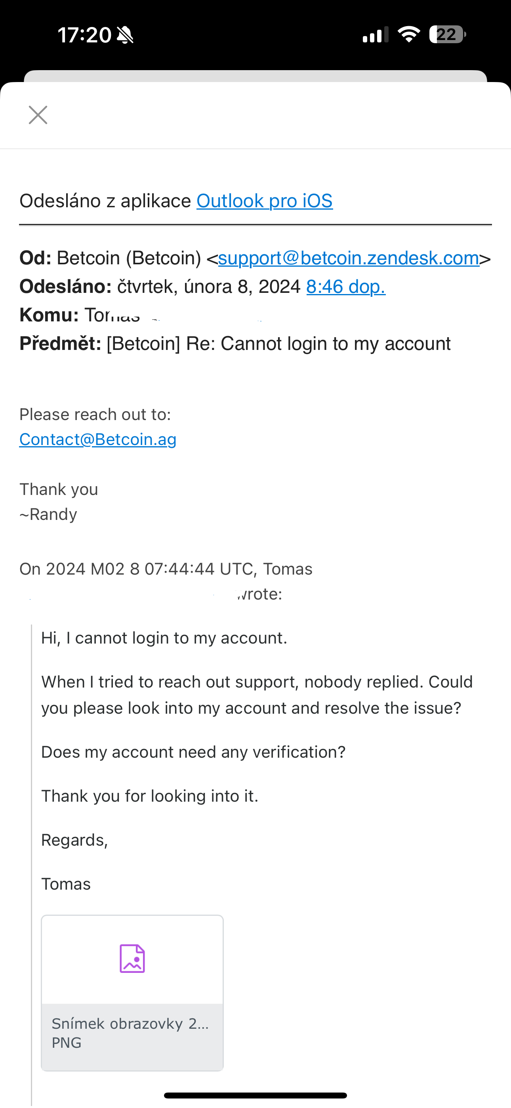Open the purple PNG image attachment icon
This screenshot has width=511, height=1108.
[x=132, y=958]
